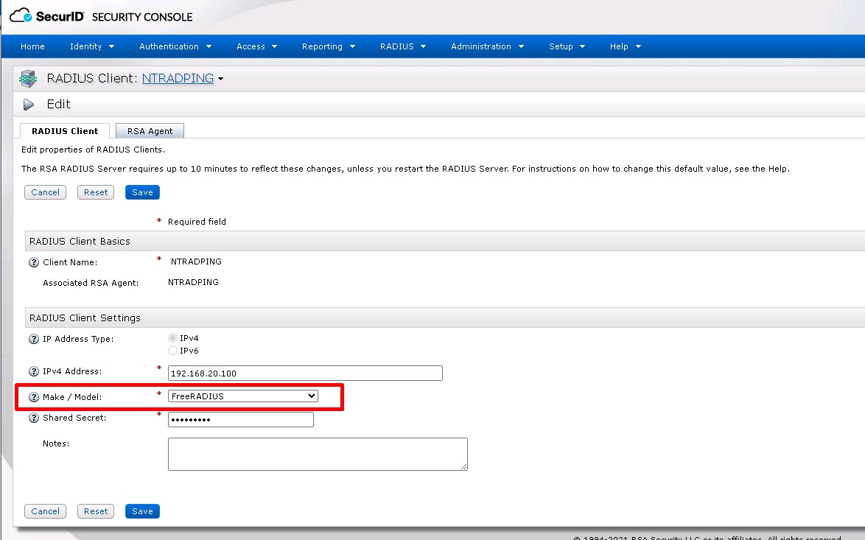Click the Edit section play arrow icon

pos(29,105)
